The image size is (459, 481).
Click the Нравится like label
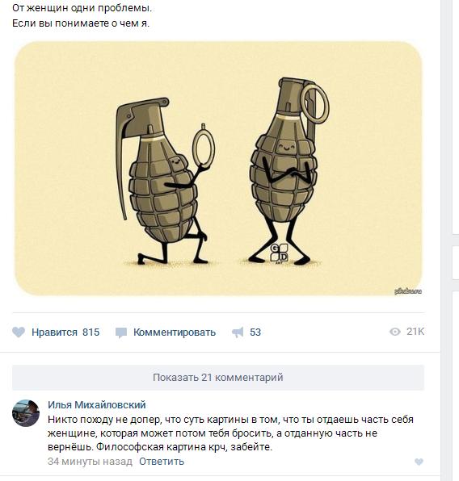(54, 333)
